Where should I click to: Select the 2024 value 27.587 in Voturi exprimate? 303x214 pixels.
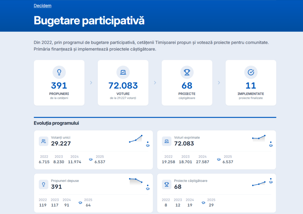202,161
